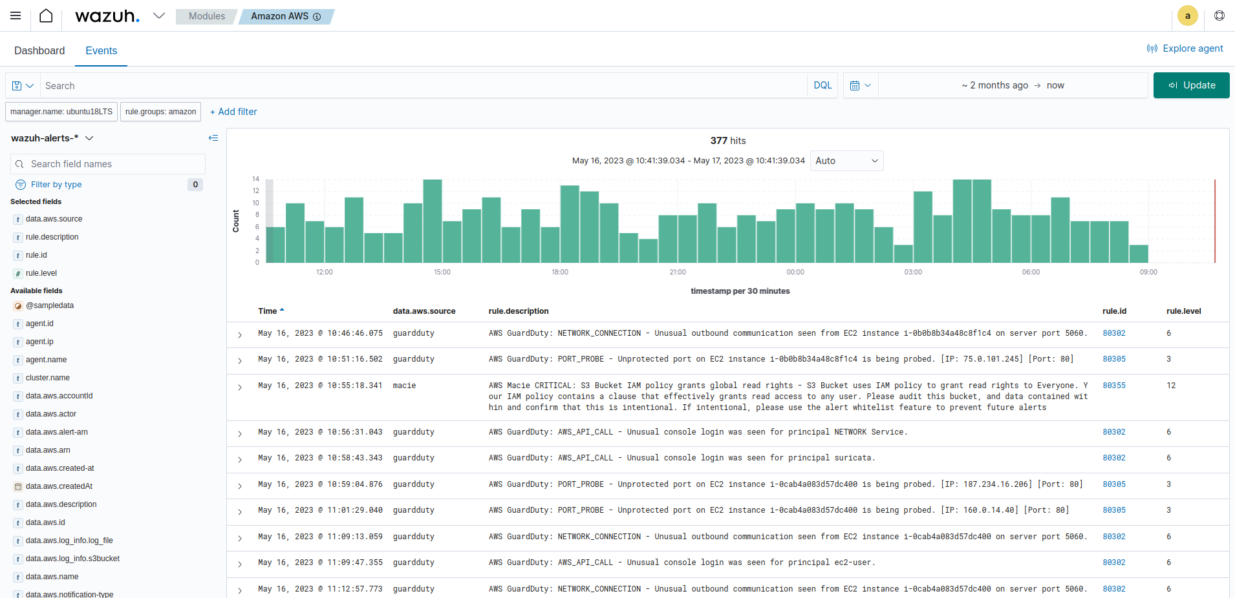Select the data.aws.accountId field

point(59,396)
